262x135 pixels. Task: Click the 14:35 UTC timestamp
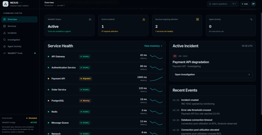tap(247, 46)
